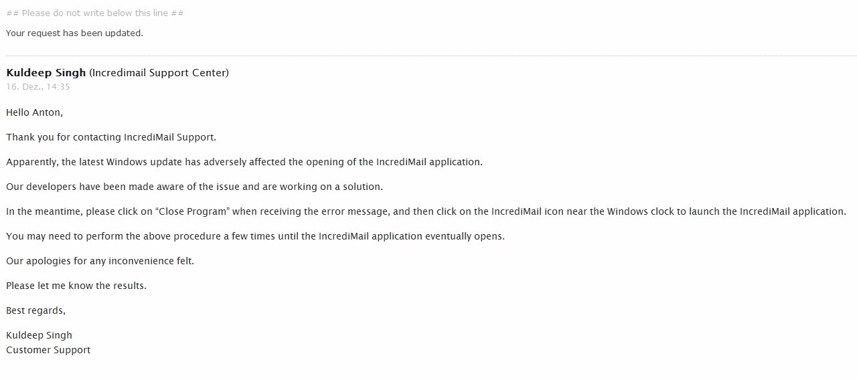Click the dotted separator line under update notice
857x380 pixels.
click(x=431, y=56)
